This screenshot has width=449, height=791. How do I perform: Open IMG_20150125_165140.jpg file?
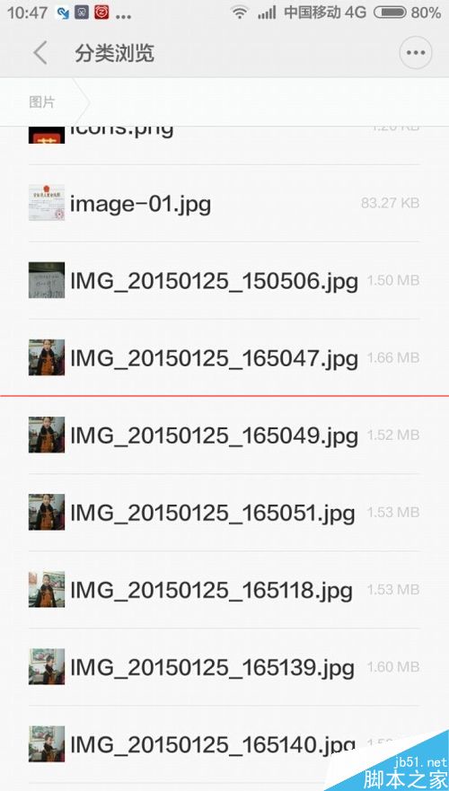coord(224,743)
